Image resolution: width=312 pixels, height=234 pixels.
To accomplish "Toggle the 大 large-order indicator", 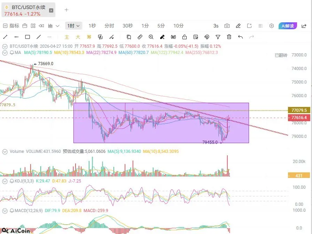I will click(x=78, y=37).
